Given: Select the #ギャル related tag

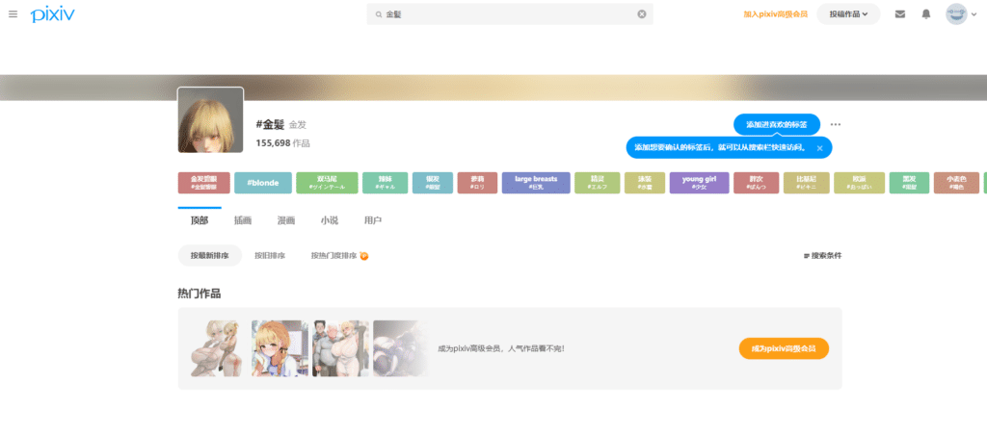Looking at the screenshot, I should click(x=386, y=183).
